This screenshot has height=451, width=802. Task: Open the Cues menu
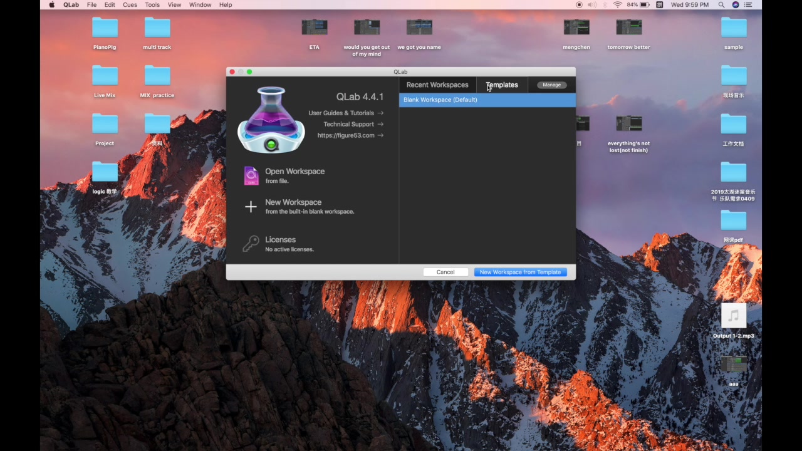pyautogui.click(x=130, y=5)
